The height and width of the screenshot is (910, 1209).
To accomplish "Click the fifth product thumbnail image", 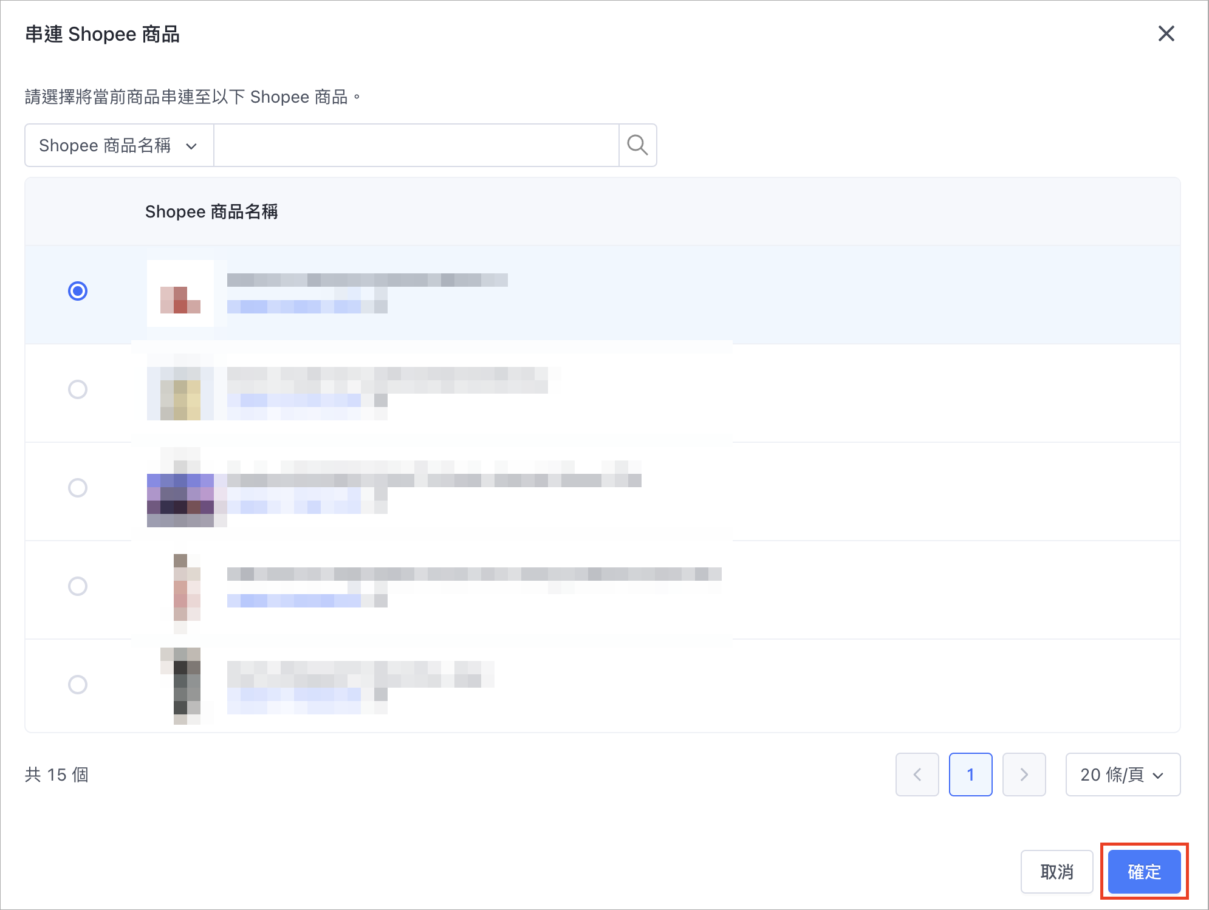I will click(180, 685).
